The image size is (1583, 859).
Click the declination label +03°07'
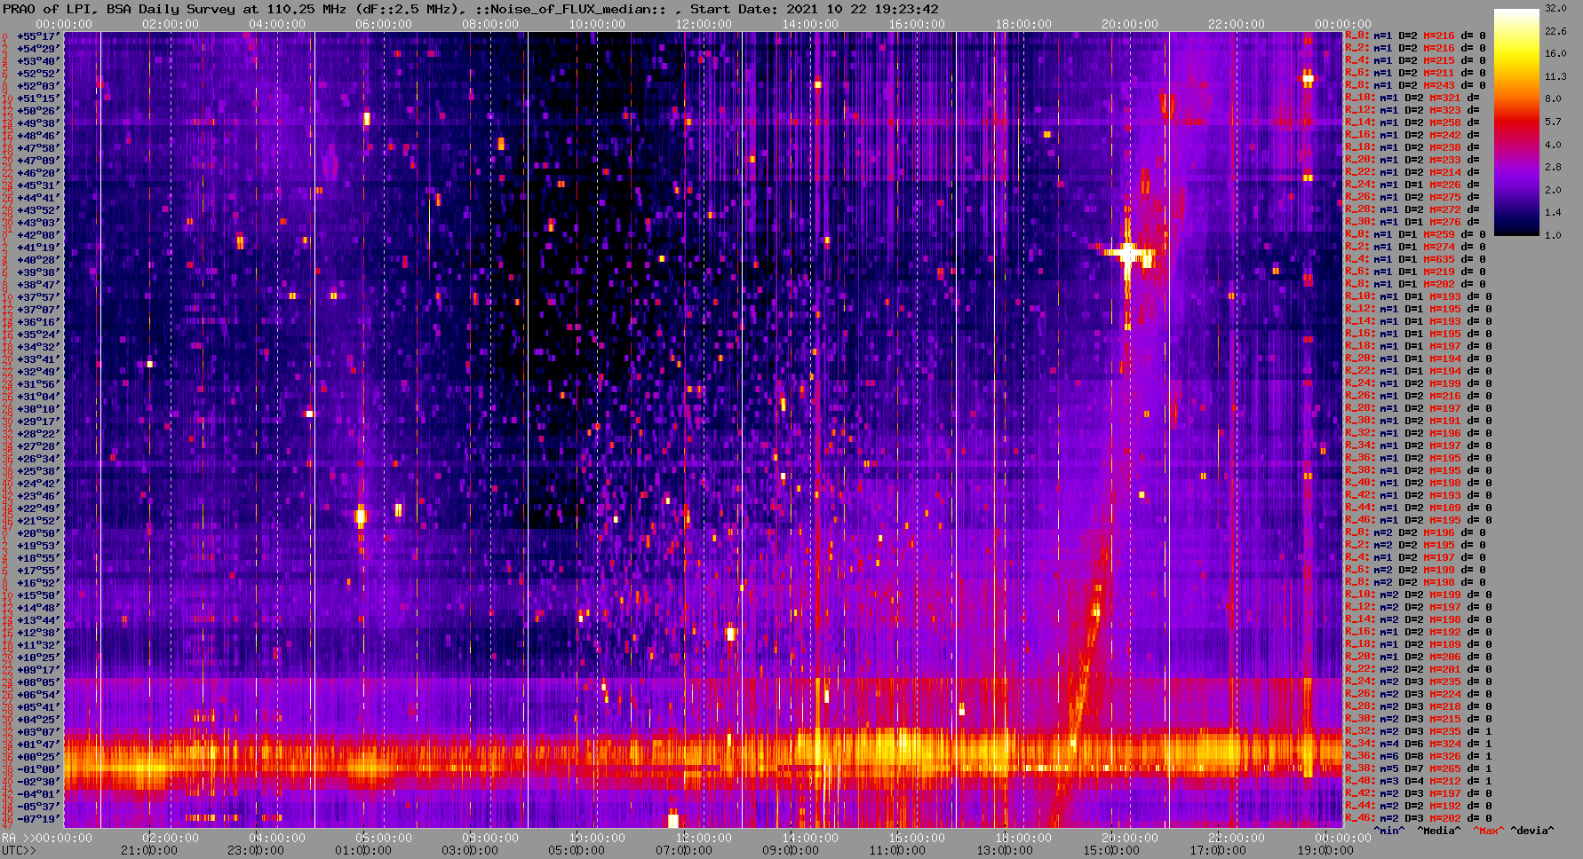[37, 732]
